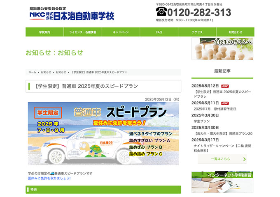Viewport: 280px width, 197px height.
Task: Click the 夏休みに免許を取りましょう! link
Action: point(49,179)
